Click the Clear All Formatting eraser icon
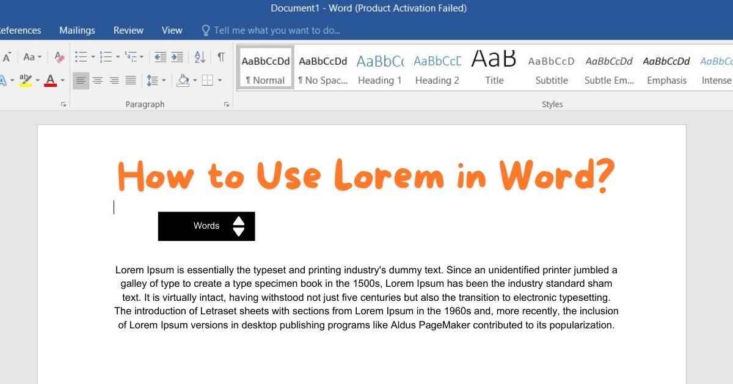Screen dimensions: 733x384 tap(59, 57)
